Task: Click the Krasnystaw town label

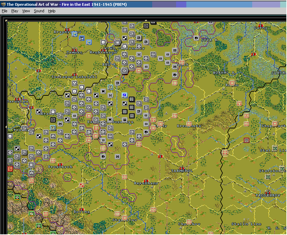Action: [x=67, y=32]
